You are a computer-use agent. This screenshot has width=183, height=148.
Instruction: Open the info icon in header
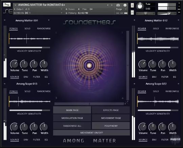pyautogui.click(x=125, y=5)
